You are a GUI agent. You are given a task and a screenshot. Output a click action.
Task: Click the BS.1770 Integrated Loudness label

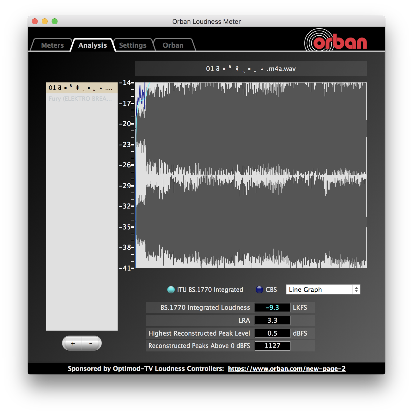[x=205, y=307]
